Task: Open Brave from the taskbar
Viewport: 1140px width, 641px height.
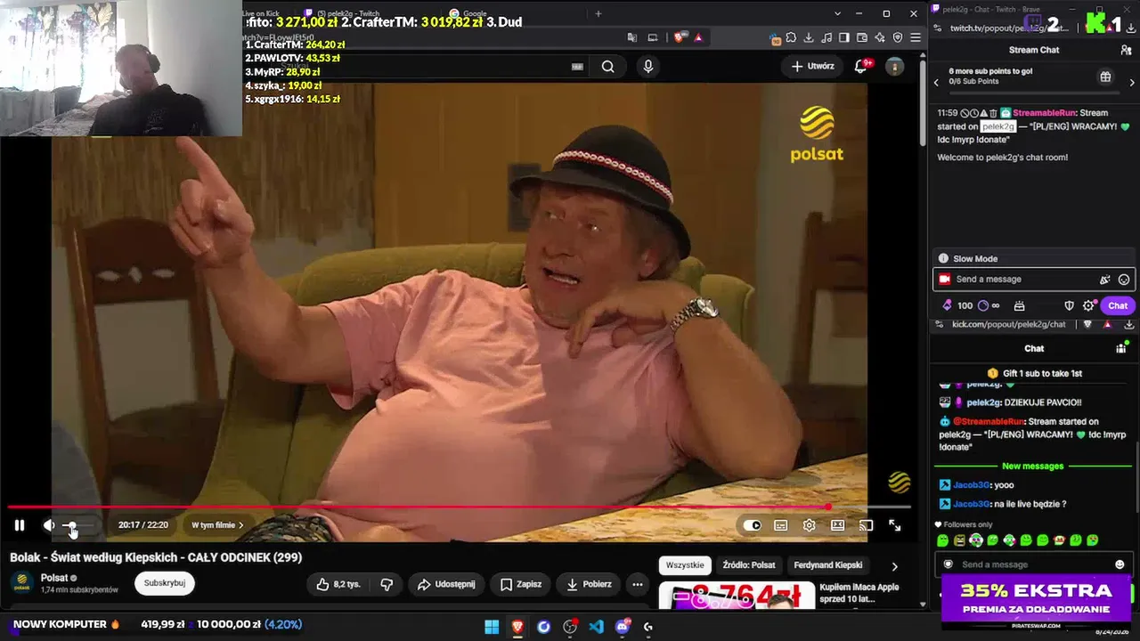Action: click(517, 627)
